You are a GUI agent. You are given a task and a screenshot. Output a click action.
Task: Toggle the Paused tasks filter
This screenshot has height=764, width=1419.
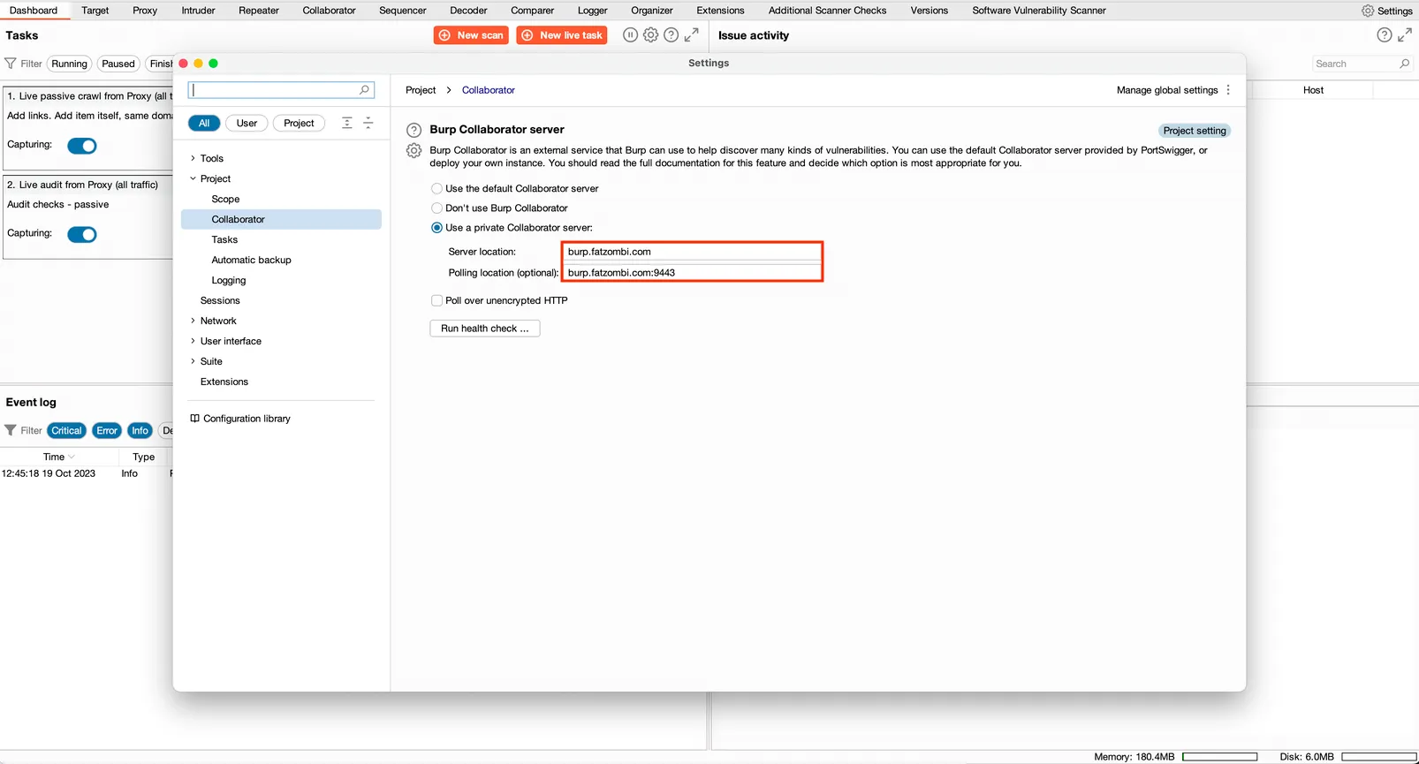click(x=118, y=64)
